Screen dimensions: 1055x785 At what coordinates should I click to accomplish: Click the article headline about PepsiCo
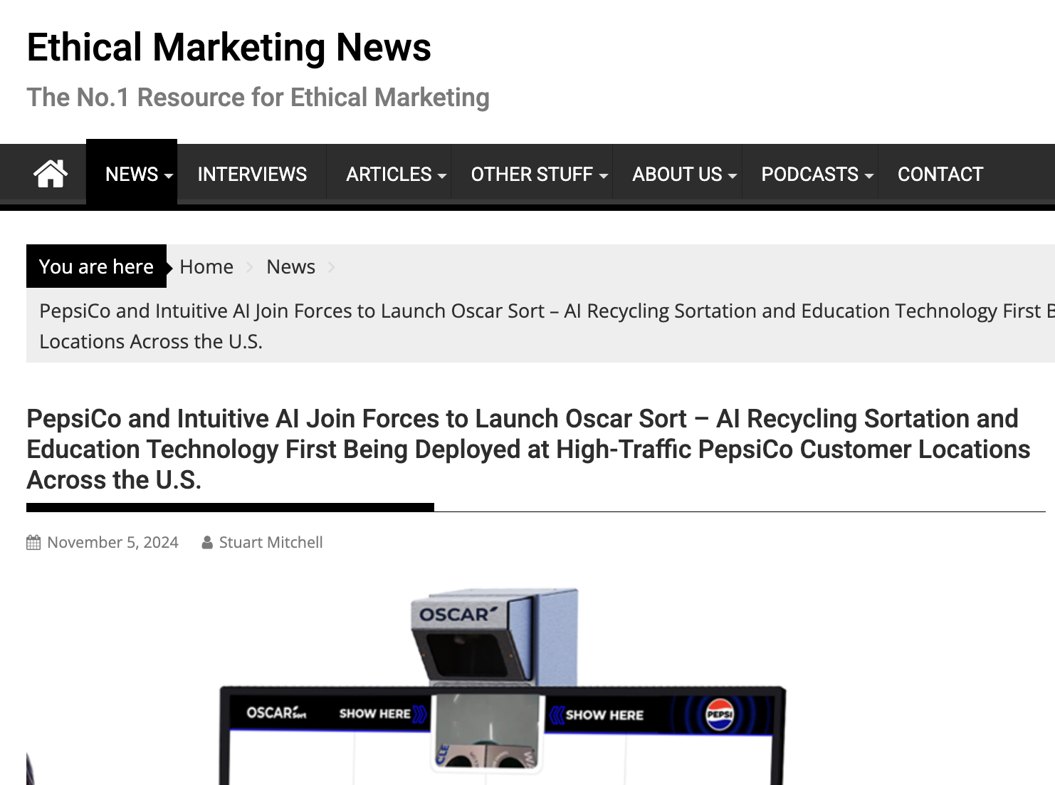click(528, 449)
